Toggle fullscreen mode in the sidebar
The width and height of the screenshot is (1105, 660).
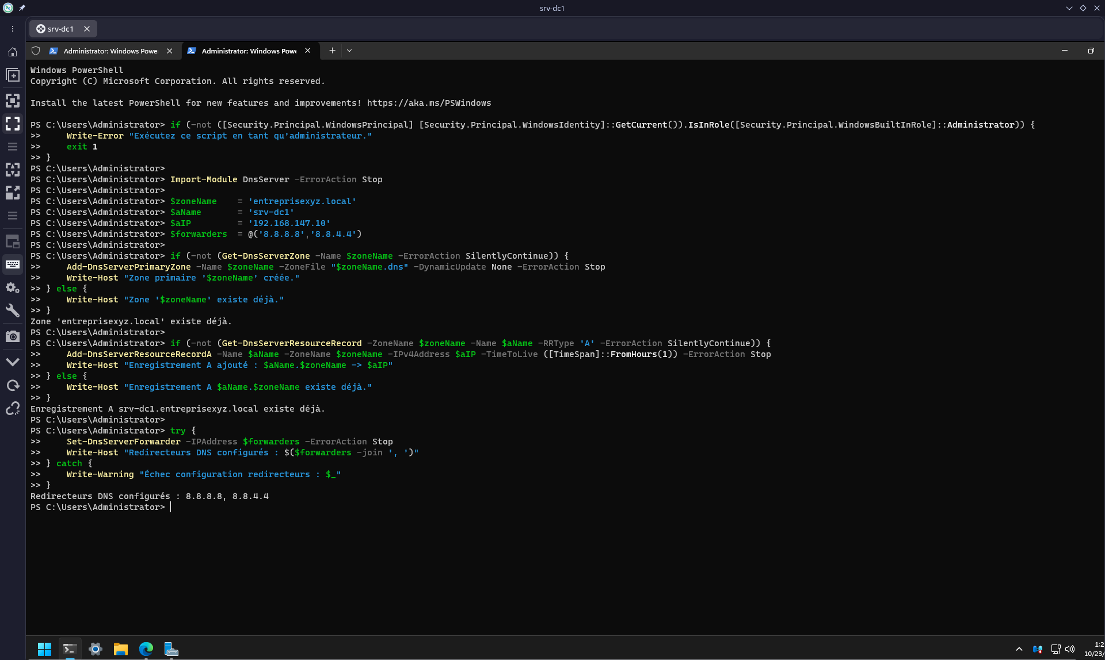13,124
